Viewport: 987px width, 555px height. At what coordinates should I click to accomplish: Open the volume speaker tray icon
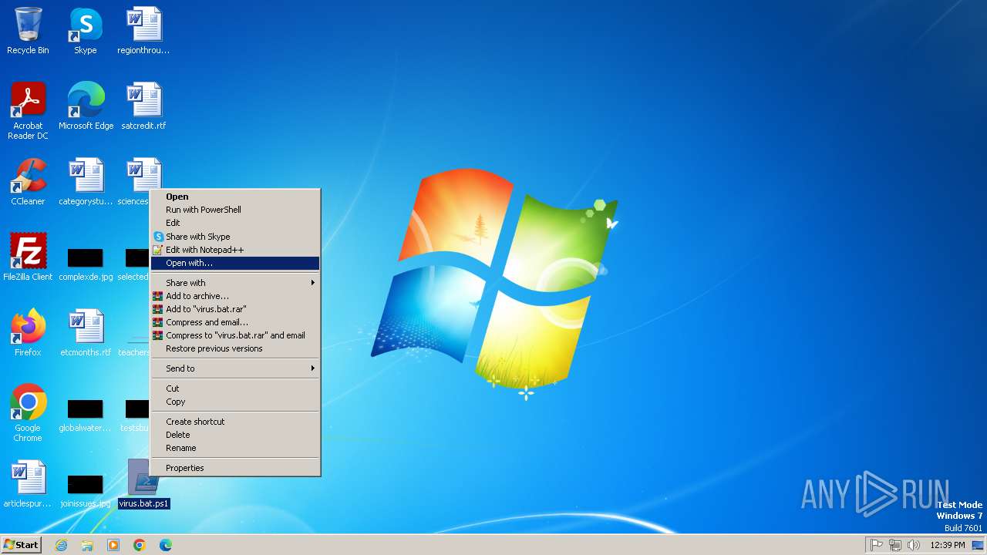pyautogui.click(x=914, y=545)
